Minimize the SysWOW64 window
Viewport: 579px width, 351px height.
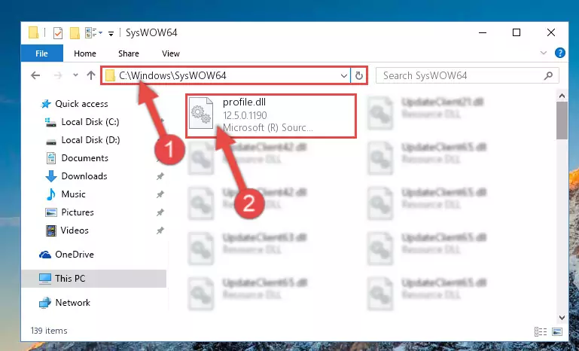click(x=483, y=32)
